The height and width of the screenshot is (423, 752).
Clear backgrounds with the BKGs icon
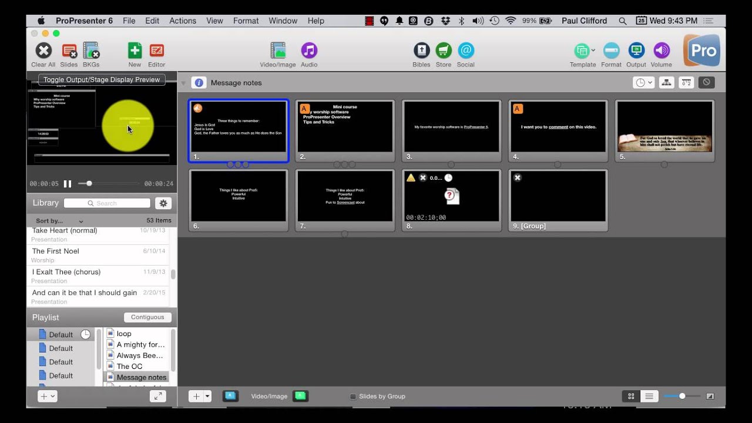(x=91, y=51)
